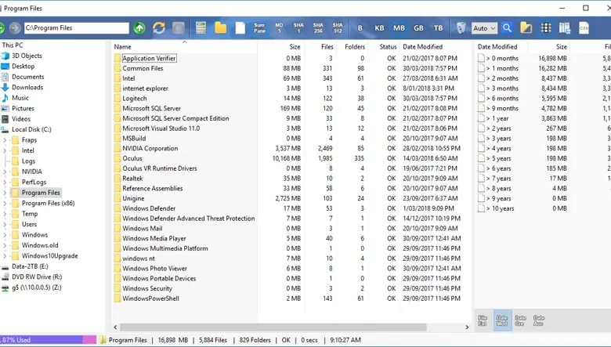Switch summary to Date Cre
This screenshot has height=347, width=611.
pyautogui.click(x=520, y=320)
